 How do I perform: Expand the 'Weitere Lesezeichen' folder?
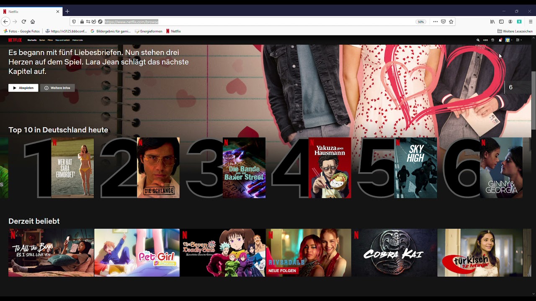[x=515, y=31]
